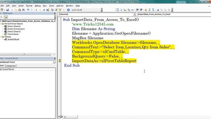Open the Insert object dropdown arrow beside View Excel
Screen dimensions: 211x119
pos(4,10)
